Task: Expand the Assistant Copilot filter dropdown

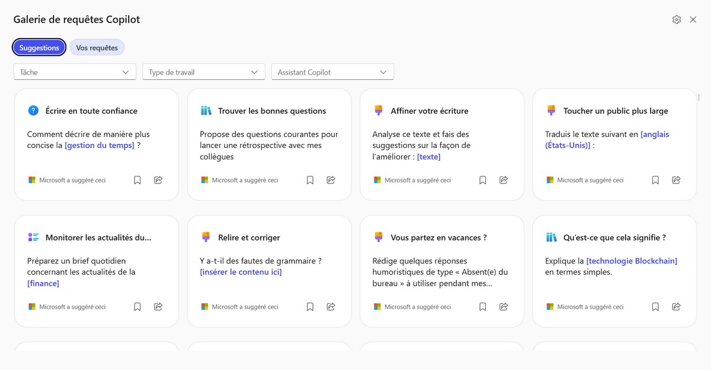Action: click(x=332, y=72)
